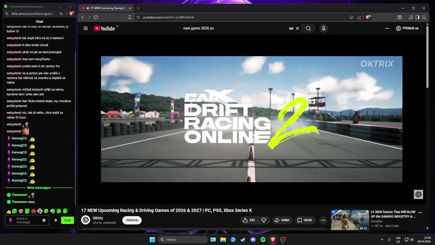Screen dimensions: 435x245
Task: Subscribe with the Odebírat button
Action: coord(132,220)
